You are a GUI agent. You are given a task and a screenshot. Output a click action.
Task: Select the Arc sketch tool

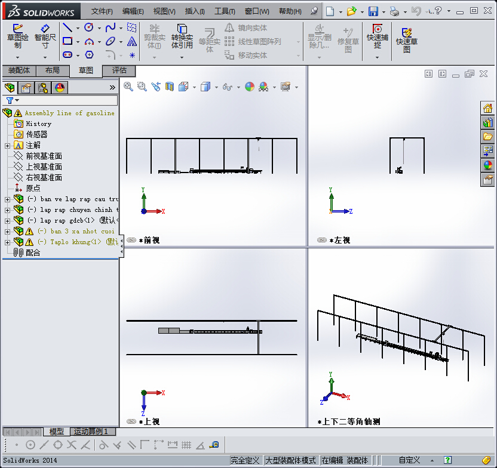[89, 41]
